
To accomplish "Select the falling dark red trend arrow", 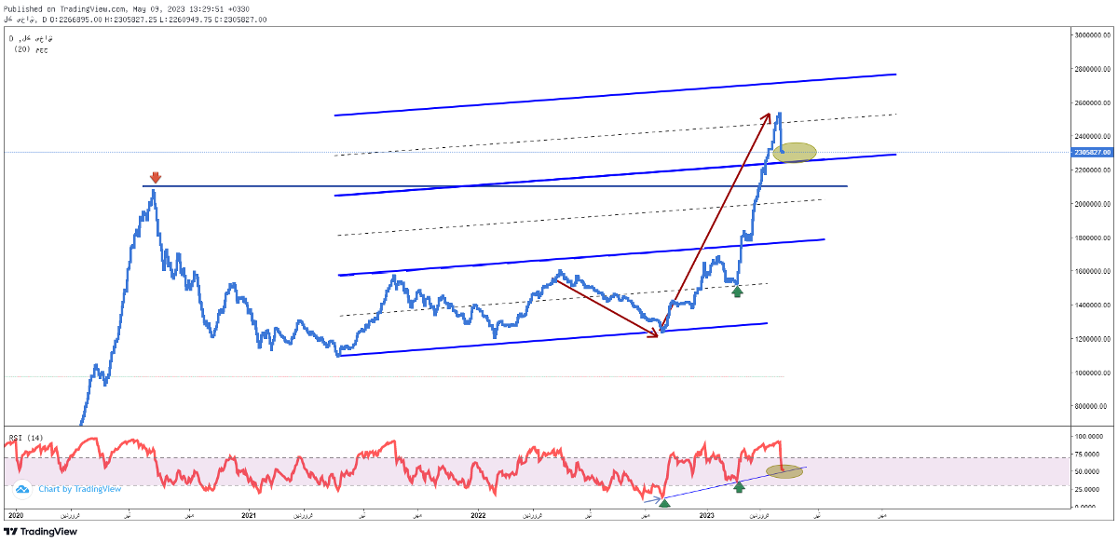I will point(606,305).
